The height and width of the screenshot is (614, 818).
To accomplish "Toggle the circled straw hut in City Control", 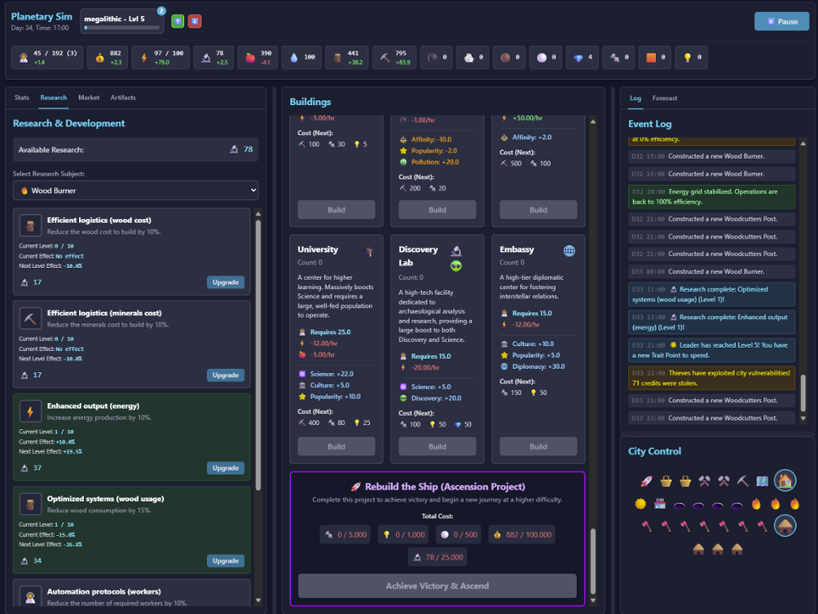I will pyautogui.click(x=785, y=526).
